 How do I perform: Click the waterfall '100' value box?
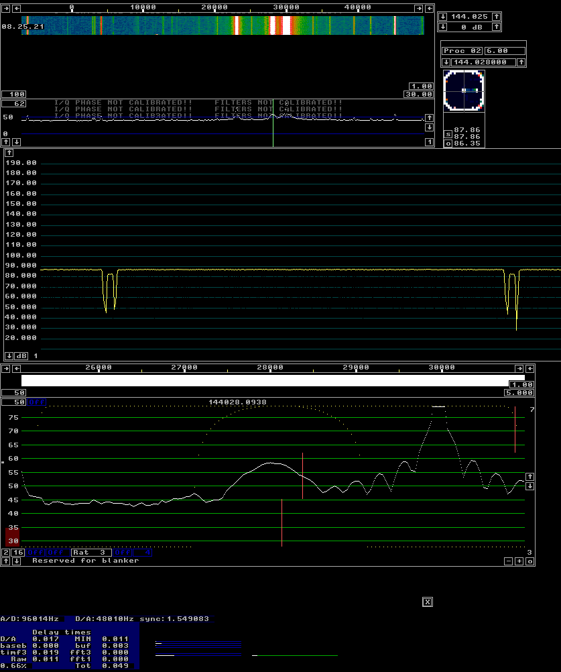(13, 95)
